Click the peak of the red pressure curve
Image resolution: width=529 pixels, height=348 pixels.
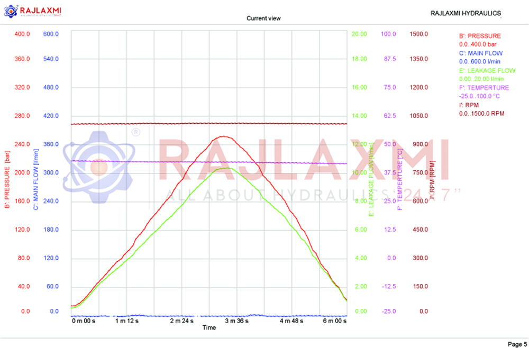click(223, 136)
